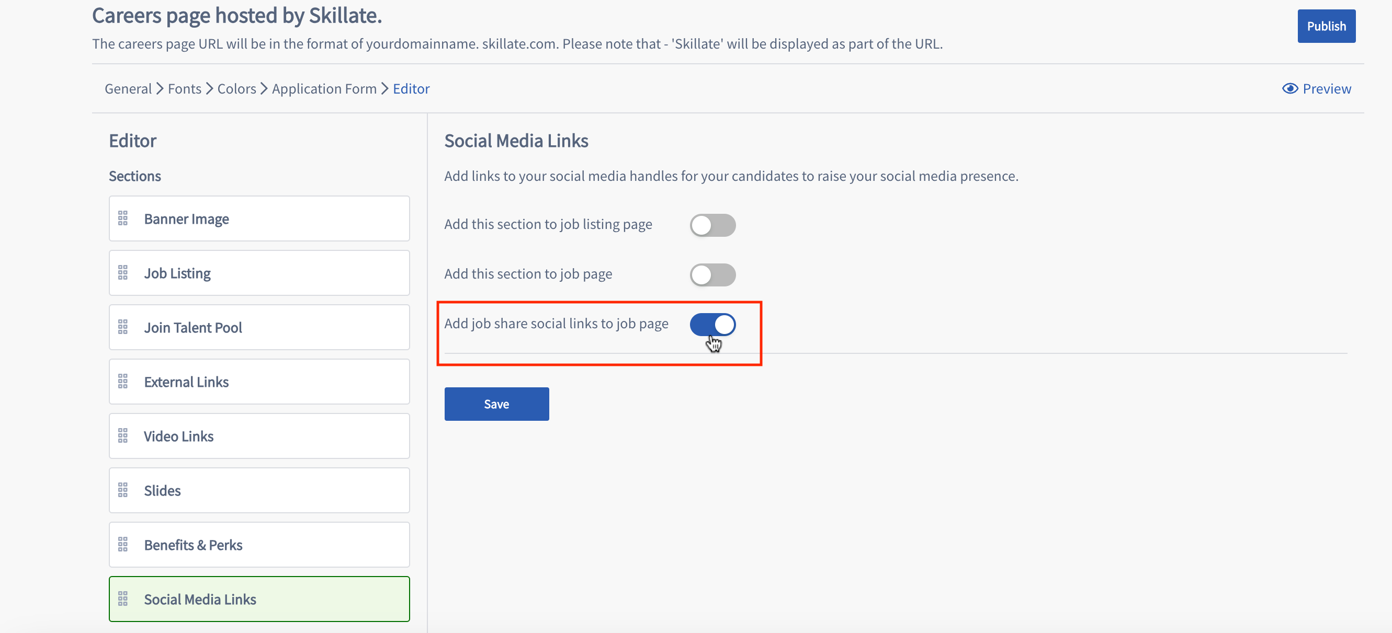Open Application Form breadcrumb step
The image size is (1392, 633).
[324, 88]
